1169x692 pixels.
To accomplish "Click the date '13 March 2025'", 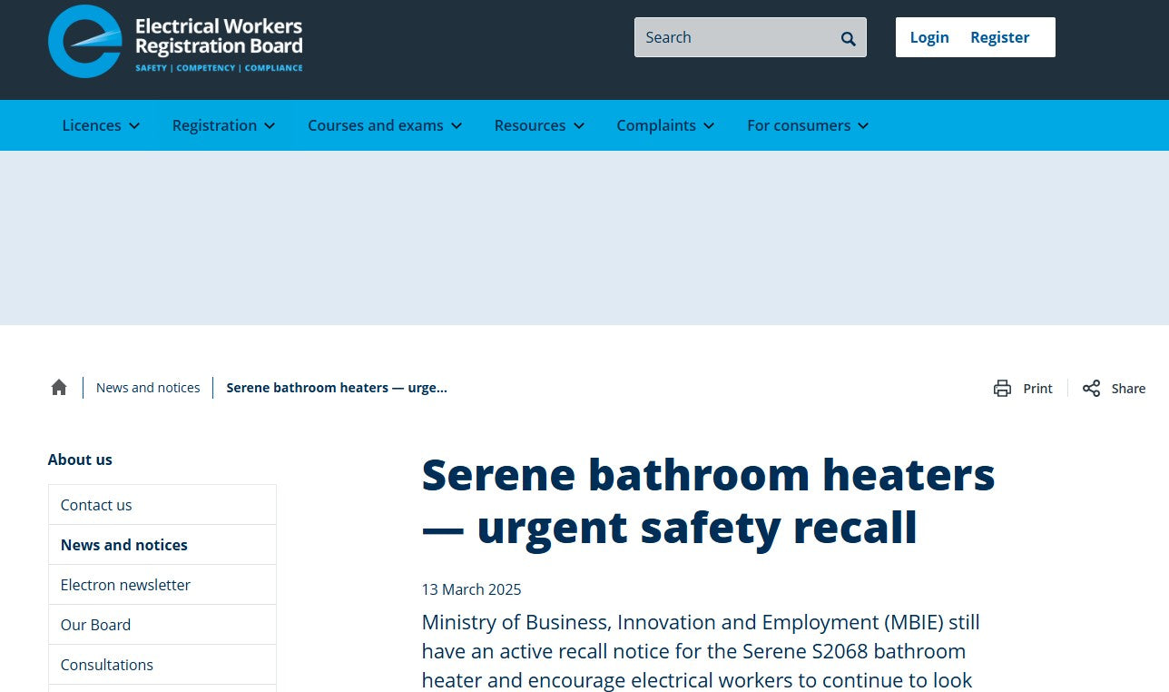I will click(x=471, y=589).
